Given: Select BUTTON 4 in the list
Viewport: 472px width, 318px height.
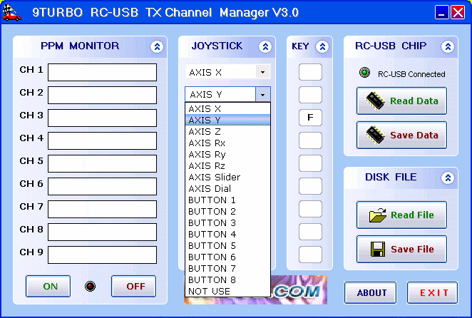Looking at the screenshot, I should pos(227,235).
